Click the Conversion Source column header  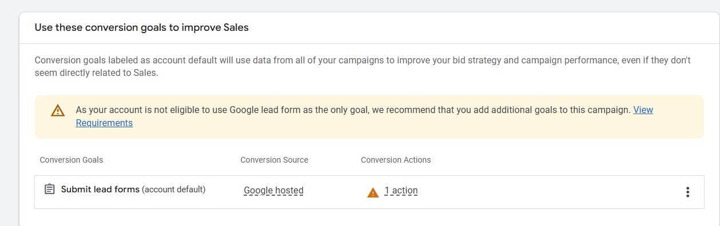[x=275, y=160]
